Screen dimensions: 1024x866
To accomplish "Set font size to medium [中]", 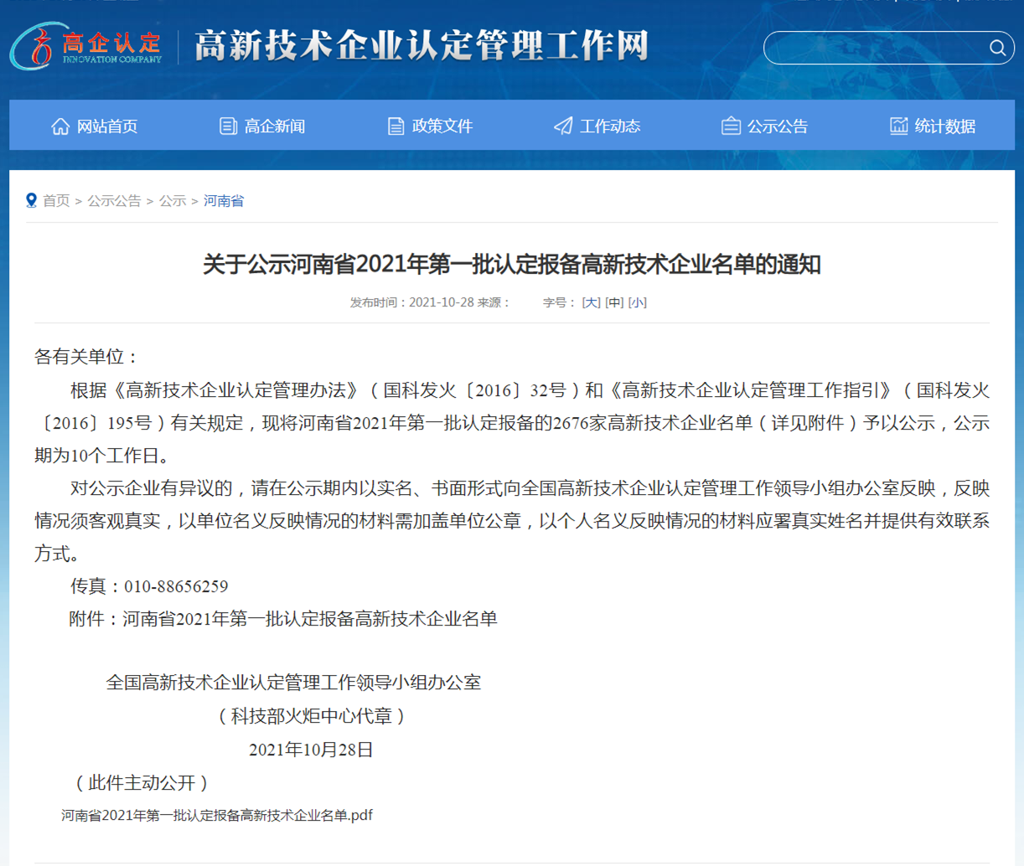I will point(614,302).
